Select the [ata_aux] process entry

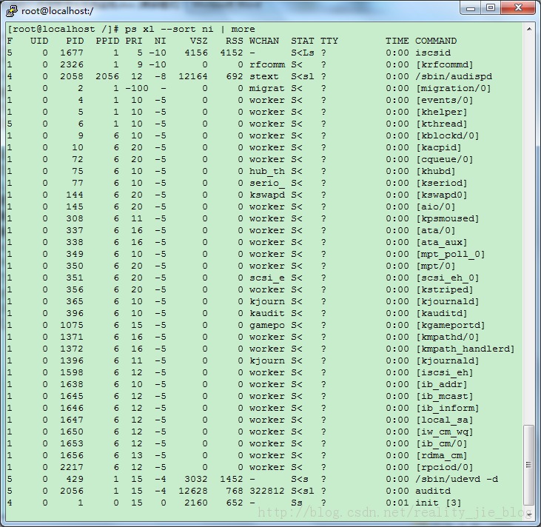click(442, 242)
